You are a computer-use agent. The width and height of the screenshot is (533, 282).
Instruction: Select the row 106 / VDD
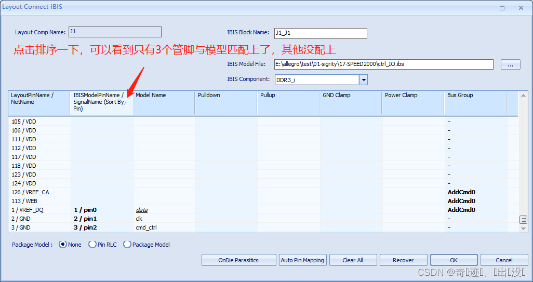coord(263,130)
